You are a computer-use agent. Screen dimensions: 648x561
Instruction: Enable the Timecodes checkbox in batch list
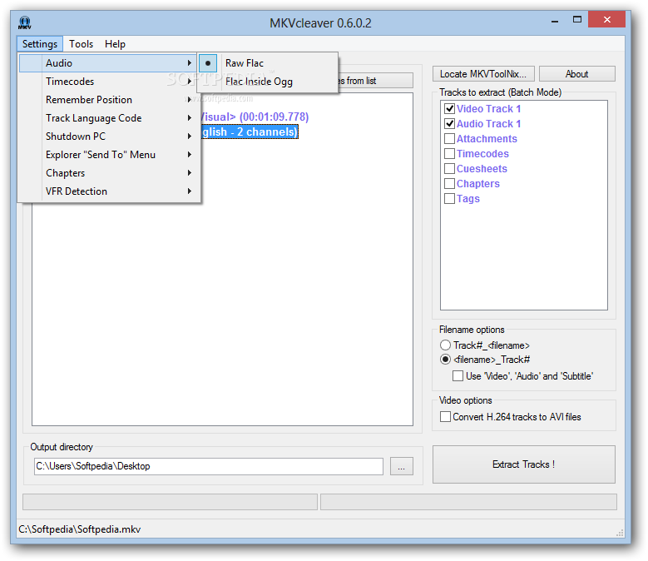point(450,154)
